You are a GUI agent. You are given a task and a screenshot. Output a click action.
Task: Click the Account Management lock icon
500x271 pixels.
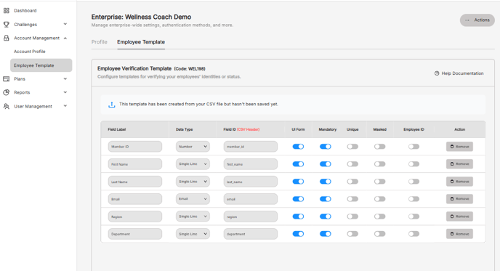[x=7, y=38]
